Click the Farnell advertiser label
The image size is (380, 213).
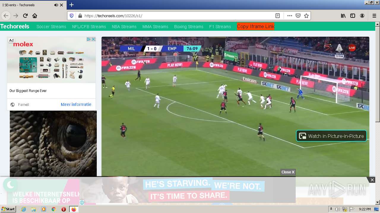pos(23,105)
